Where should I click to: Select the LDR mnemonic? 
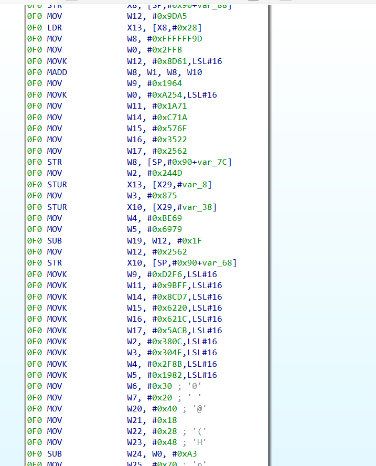click(55, 28)
